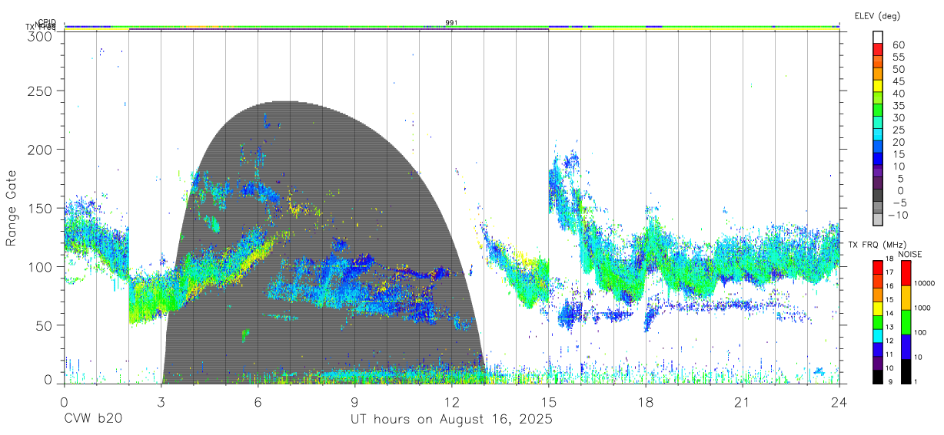Click the white top cell of the ELEV bar
The width and height of the screenshot is (944, 435).
click(878, 37)
